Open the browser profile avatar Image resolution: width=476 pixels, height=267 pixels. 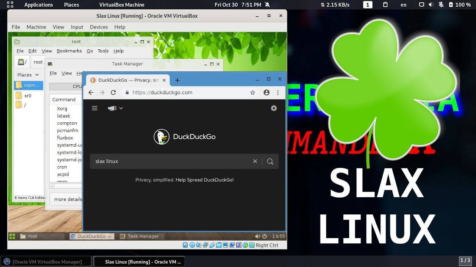[x=266, y=92]
